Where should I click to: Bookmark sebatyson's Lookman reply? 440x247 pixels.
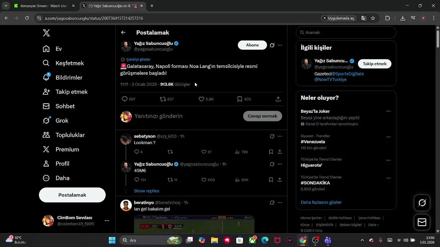tap(271, 152)
